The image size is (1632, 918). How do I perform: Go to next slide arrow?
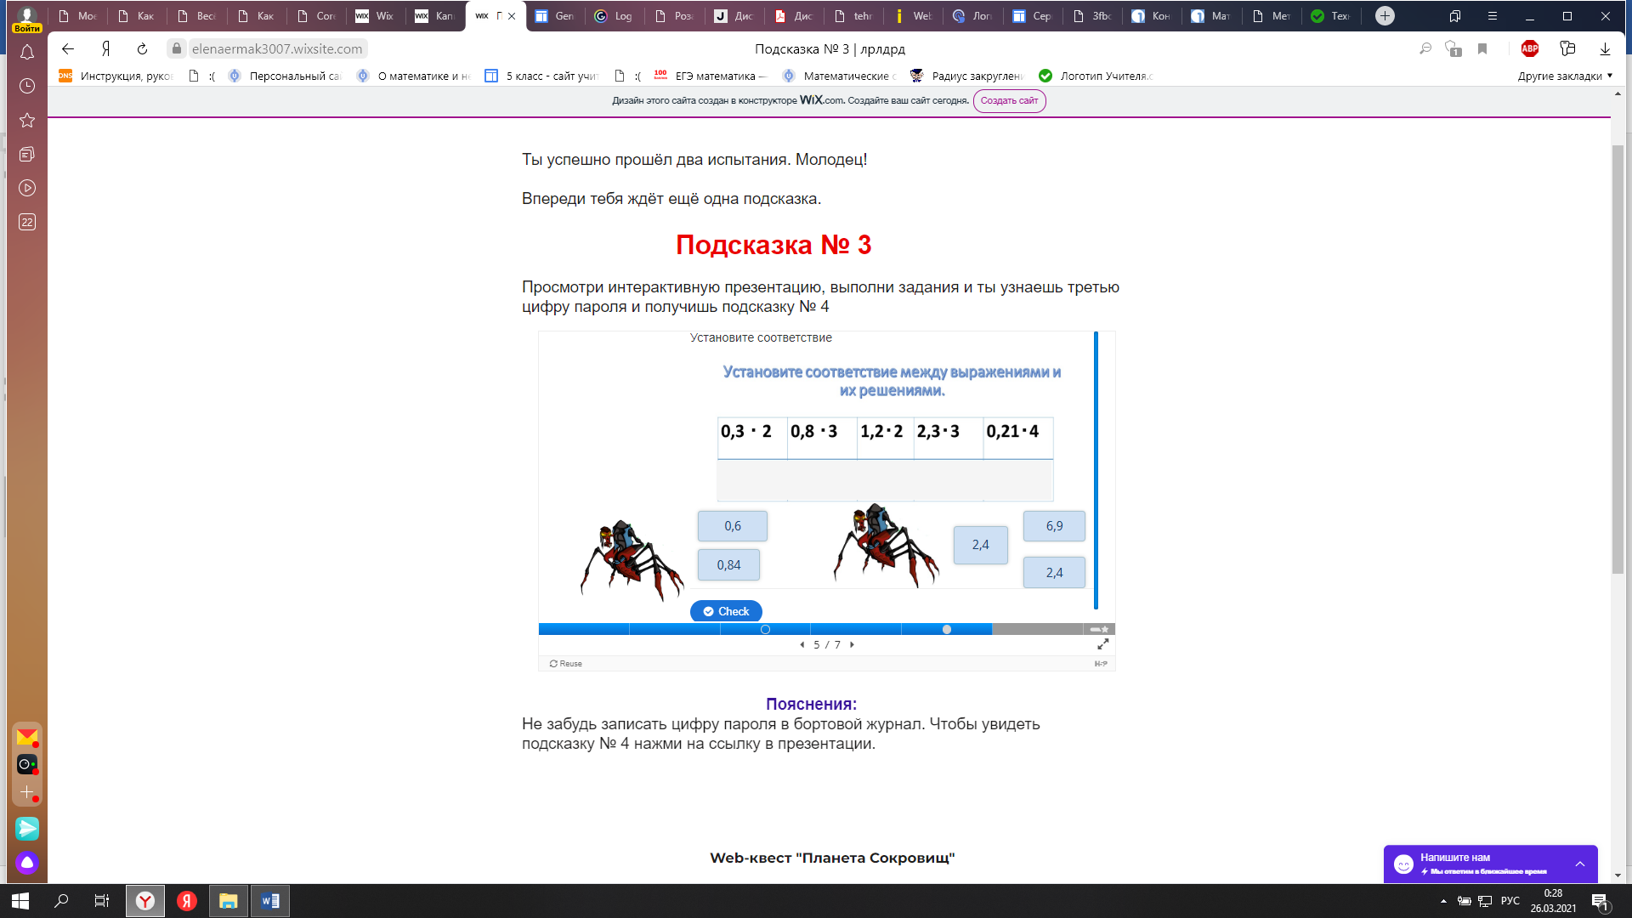click(852, 645)
